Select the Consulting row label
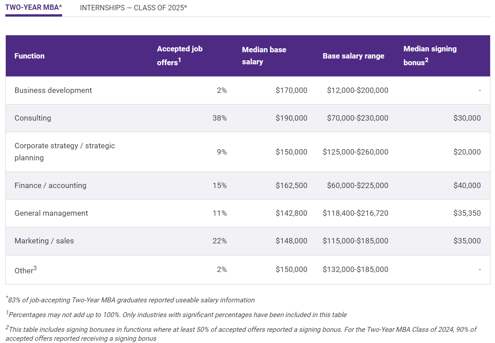 (x=33, y=118)
